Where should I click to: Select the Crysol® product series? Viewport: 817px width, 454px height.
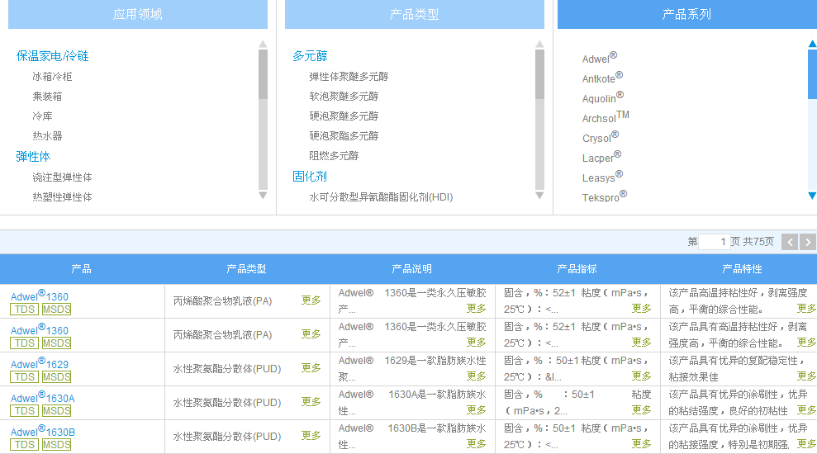pos(601,137)
